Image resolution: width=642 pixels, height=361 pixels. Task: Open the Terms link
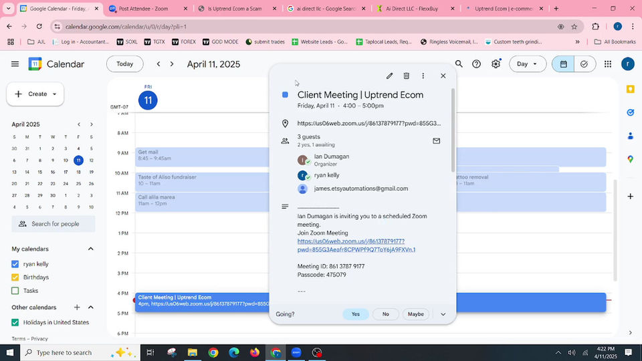point(19,339)
